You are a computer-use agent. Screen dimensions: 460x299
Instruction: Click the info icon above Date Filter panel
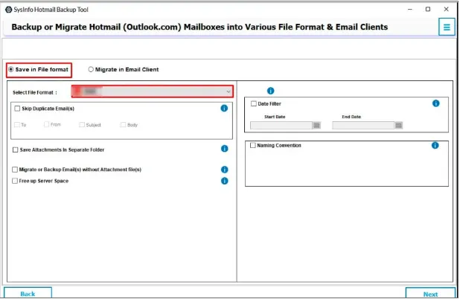pyautogui.click(x=269, y=91)
